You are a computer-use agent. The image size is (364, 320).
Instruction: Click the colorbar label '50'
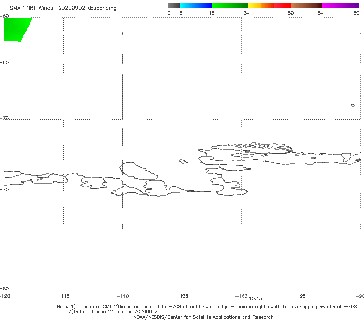point(291,13)
